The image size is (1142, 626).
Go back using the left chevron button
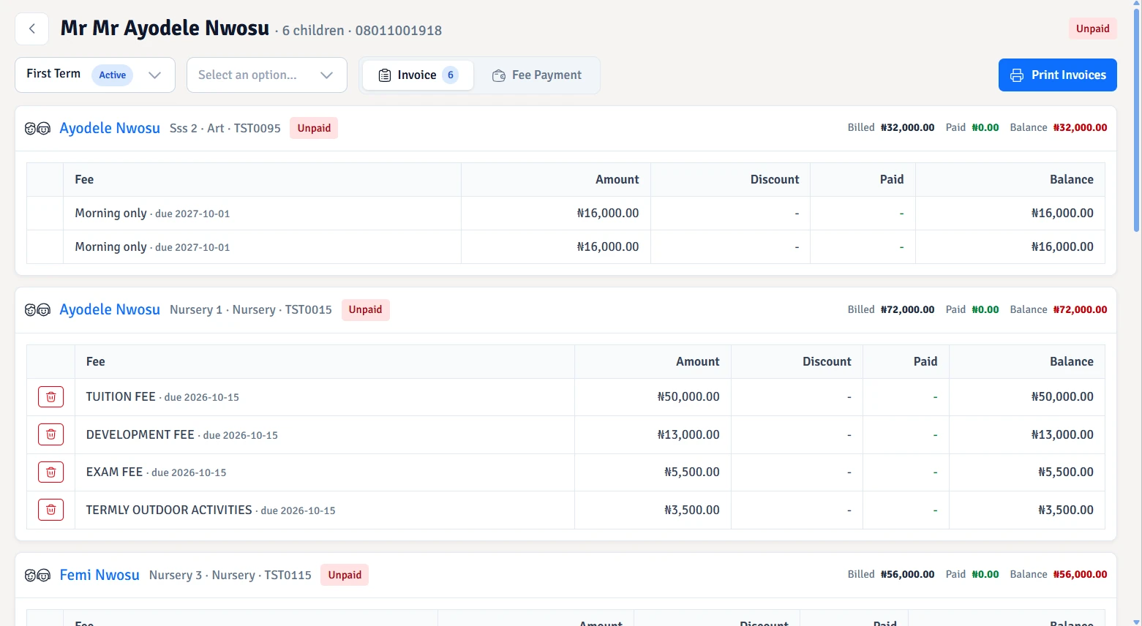point(32,29)
